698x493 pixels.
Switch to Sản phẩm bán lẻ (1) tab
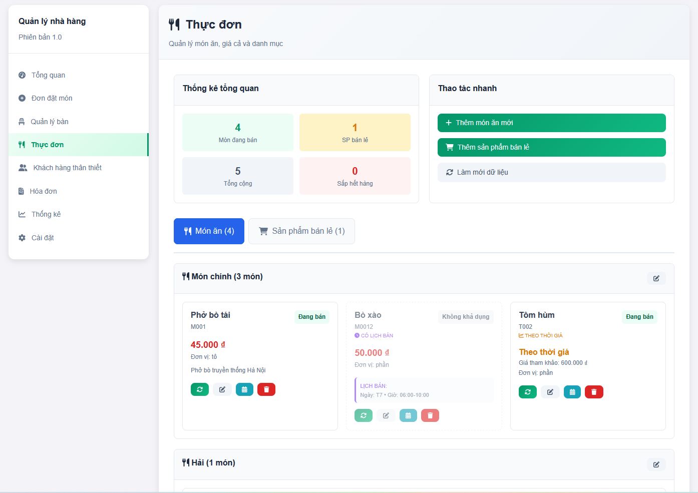pos(301,231)
